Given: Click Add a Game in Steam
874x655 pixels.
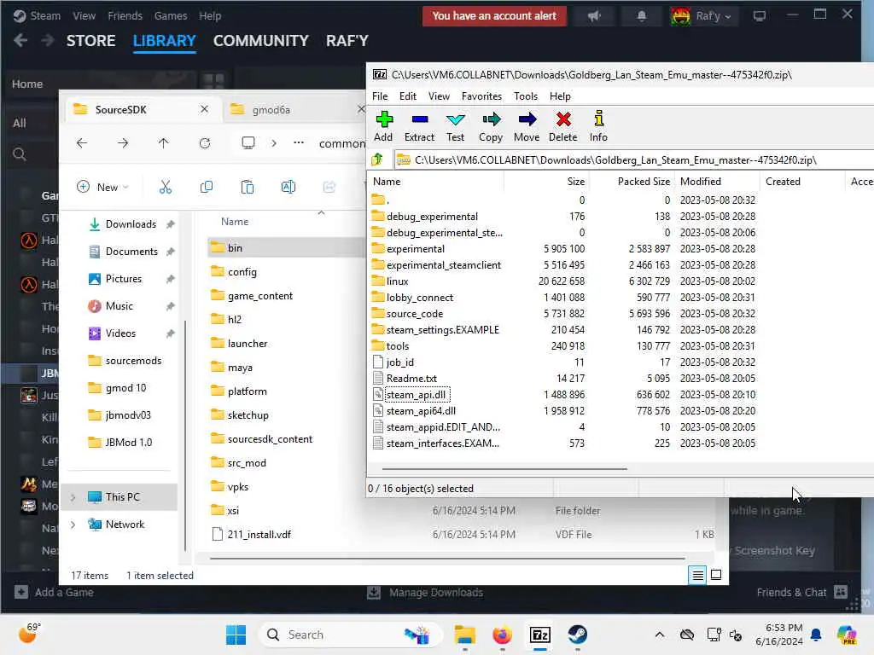Looking at the screenshot, I should coord(54,592).
